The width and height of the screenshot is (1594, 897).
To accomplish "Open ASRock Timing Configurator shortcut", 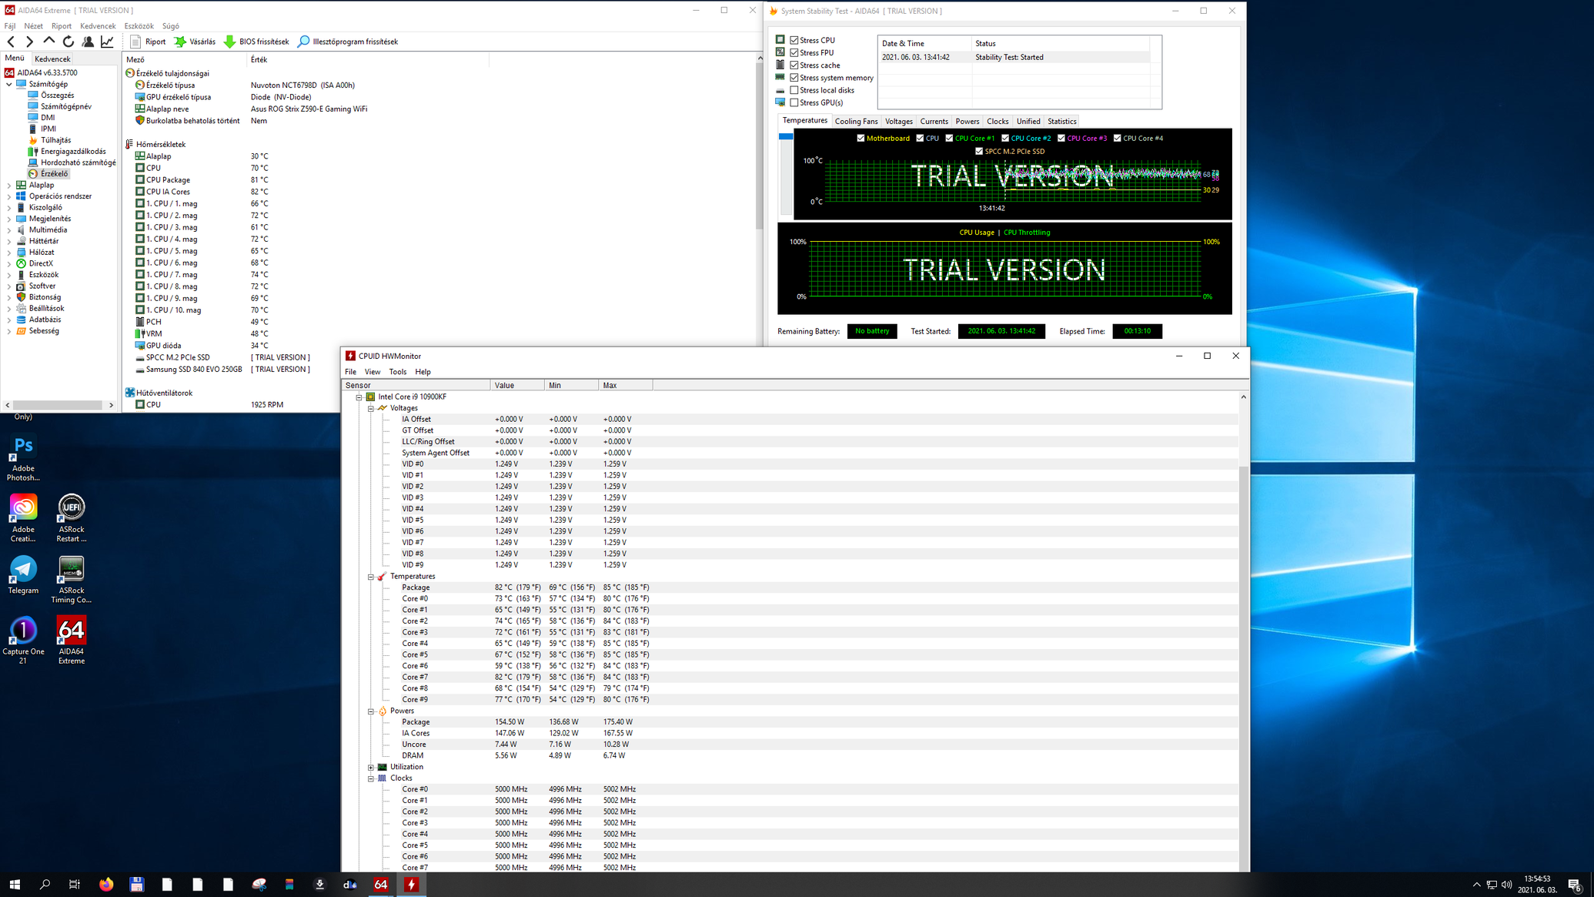I will point(71,579).
